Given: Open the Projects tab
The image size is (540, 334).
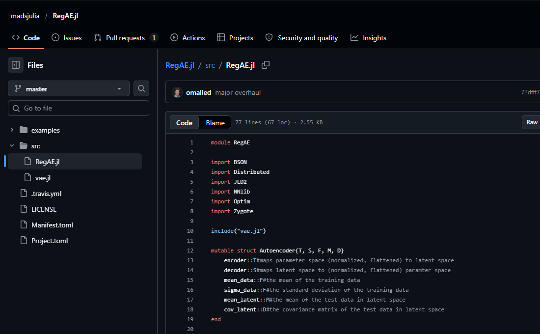Looking at the screenshot, I should click(235, 38).
